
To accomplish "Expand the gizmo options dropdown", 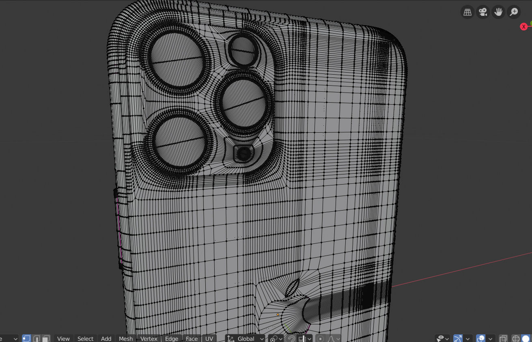I will (x=468, y=339).
